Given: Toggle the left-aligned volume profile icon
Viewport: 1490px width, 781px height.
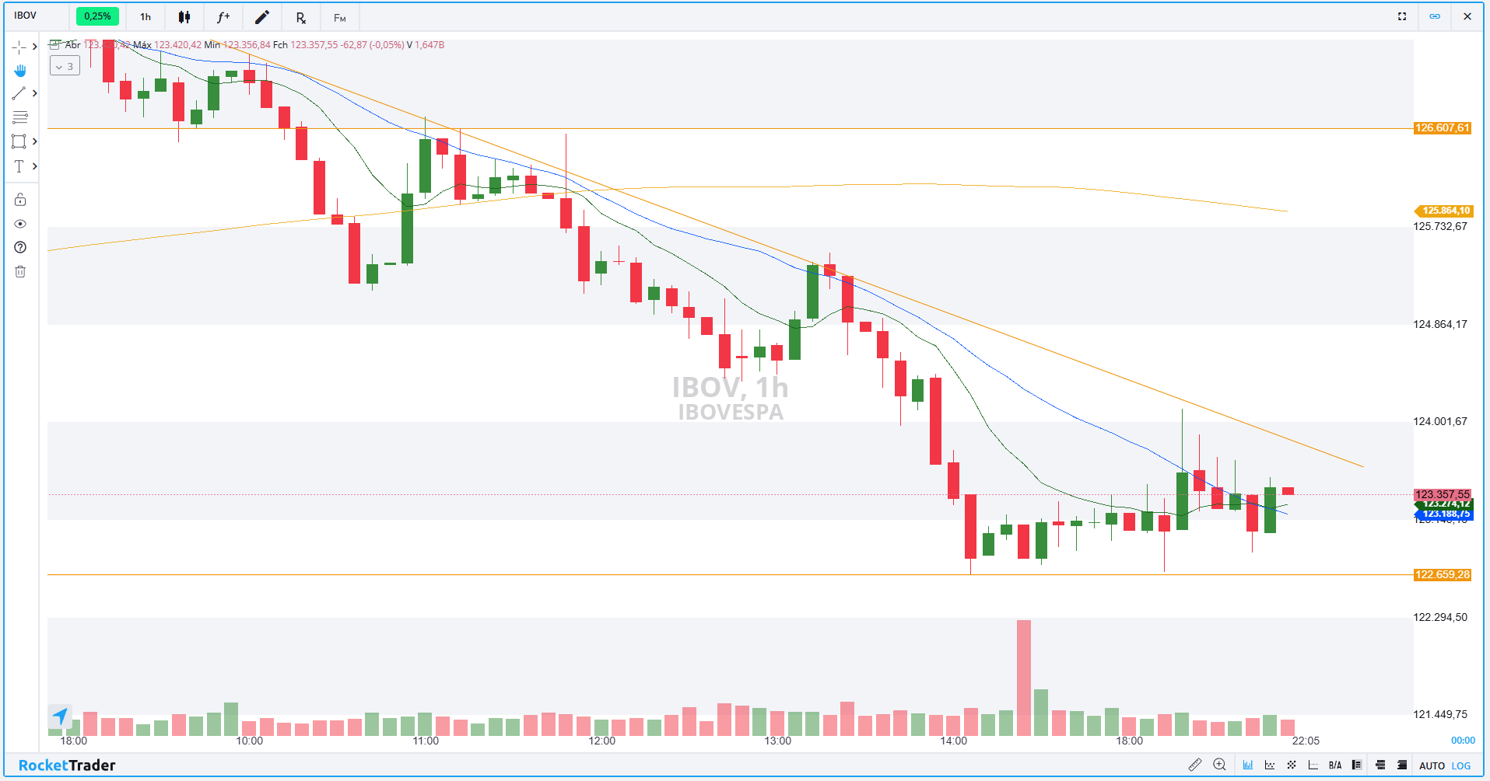Looking at the screenshot, I should tap(1380, 765).
